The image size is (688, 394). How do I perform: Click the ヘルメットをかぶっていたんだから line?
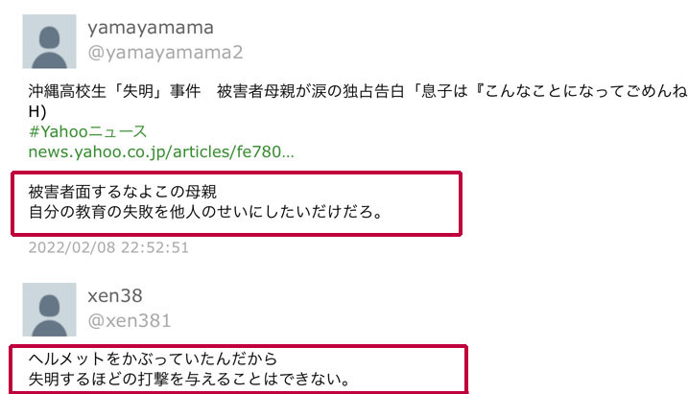pos(153,359)
